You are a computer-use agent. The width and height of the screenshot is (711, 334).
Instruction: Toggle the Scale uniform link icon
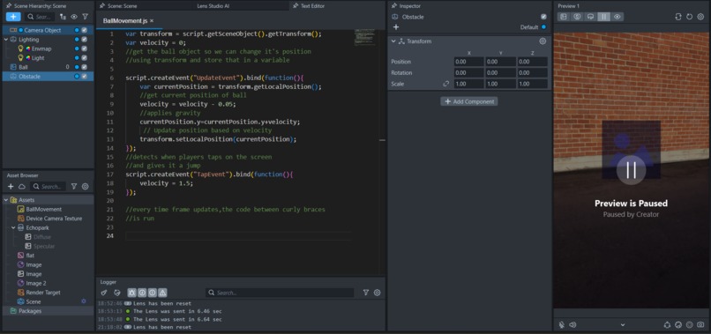(x=446, y=84)
